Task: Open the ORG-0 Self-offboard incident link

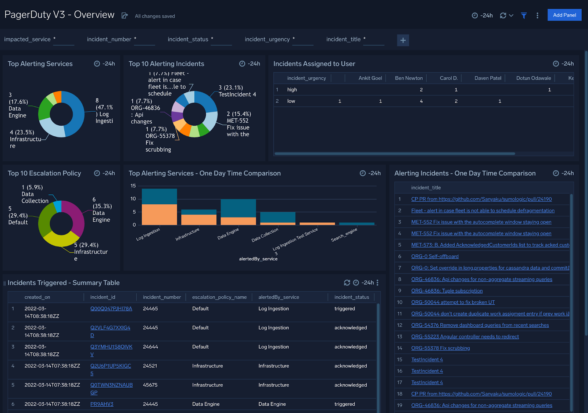Action: (x=435, y=256)
